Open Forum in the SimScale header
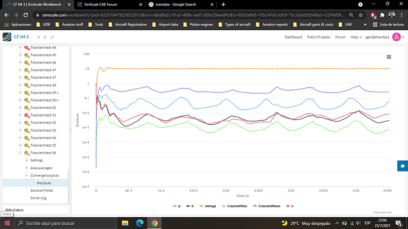Viewport: 408px width, 229px height. [340, 37]
